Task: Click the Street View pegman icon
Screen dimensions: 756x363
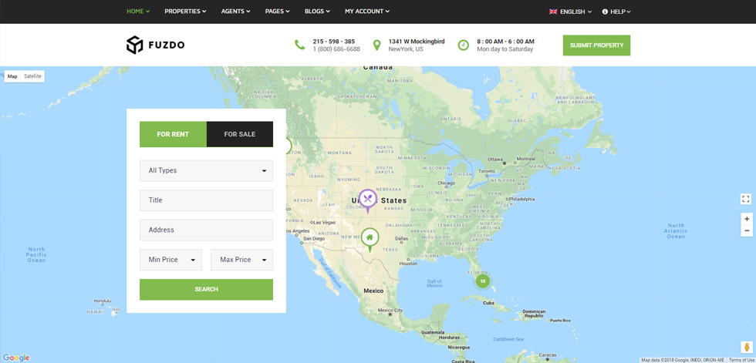Action: click(745, 348)
